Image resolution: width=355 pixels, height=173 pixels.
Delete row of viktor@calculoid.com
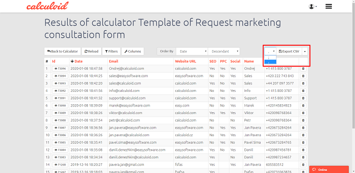point(303,113)
